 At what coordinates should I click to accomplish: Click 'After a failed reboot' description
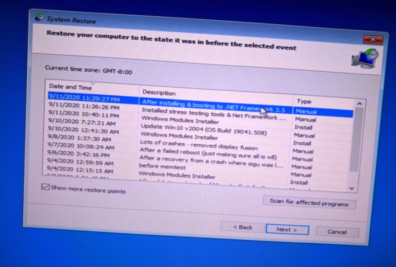208,154
